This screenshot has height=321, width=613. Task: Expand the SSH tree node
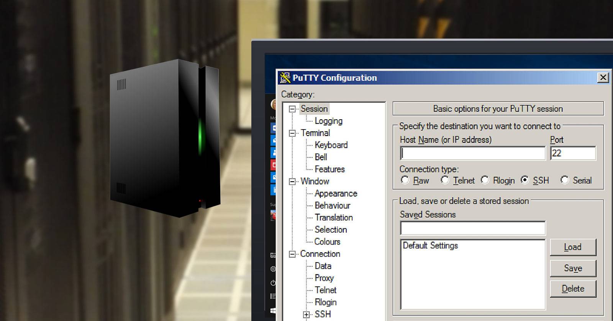point(306,315)
